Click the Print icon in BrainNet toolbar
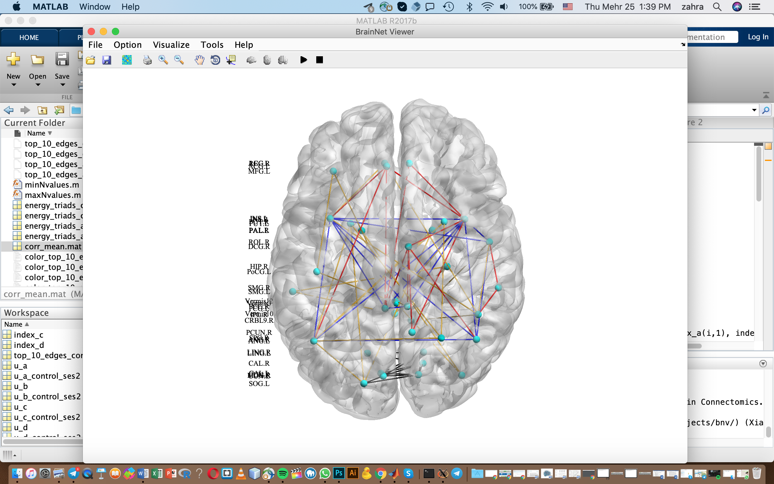 pos(147,60)
